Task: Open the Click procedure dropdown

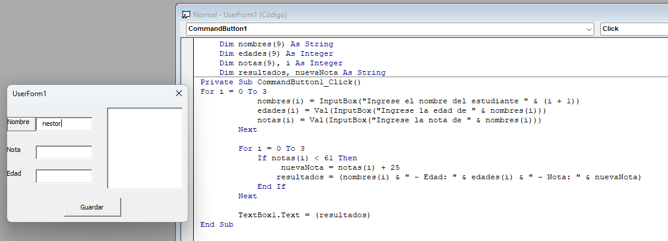Action: [x=634, y=29]
